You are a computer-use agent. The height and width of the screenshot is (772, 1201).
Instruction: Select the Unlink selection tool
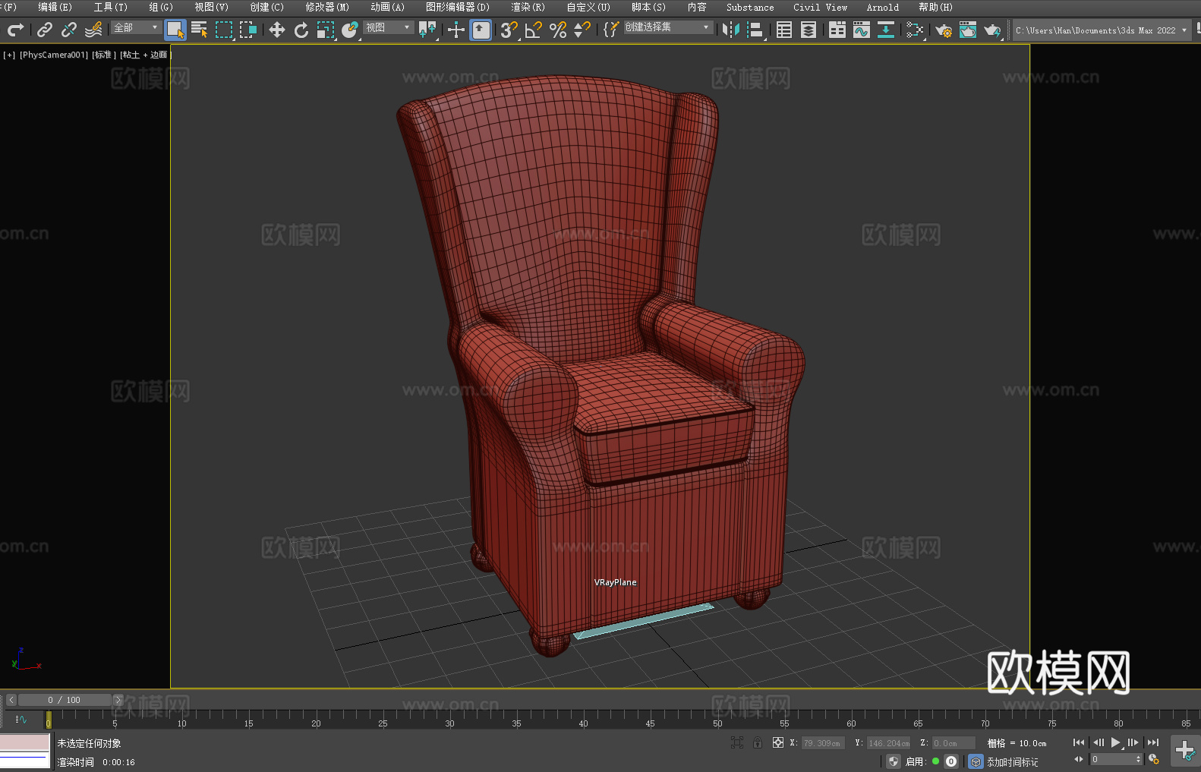(69, 30)
